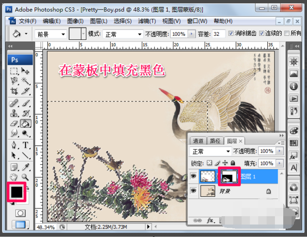Click the zoom percentage field 48.34%
Image resolution: width=307 pixels, height=237 pixels.
pyautogui.click(x=46, y=227)
